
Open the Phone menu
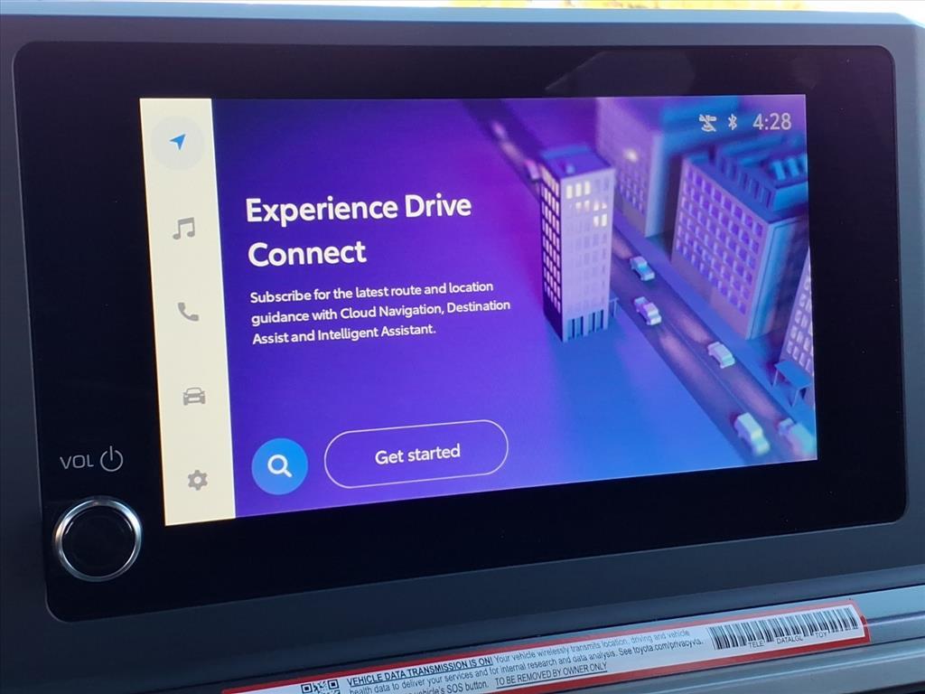[188, 313]
